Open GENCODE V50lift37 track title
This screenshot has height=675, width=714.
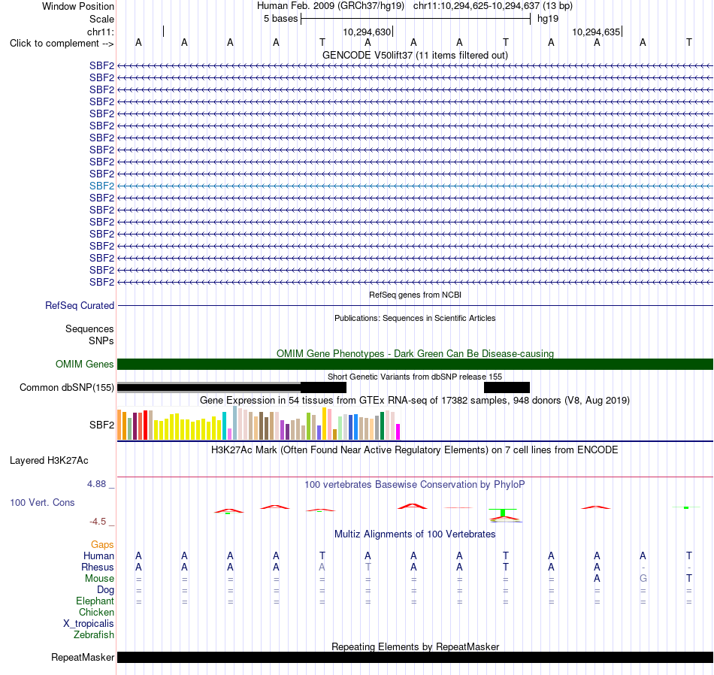tap(415, 55)
